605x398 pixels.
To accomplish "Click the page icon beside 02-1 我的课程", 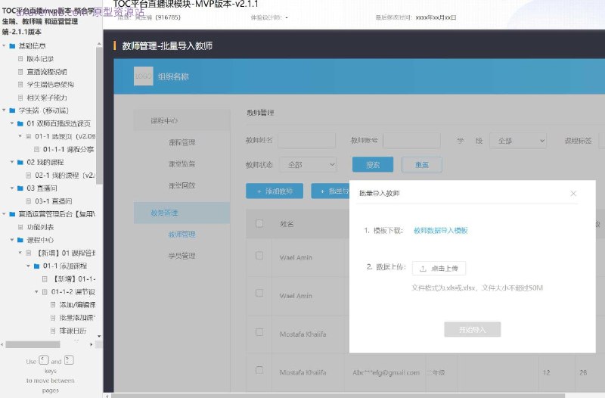I will tap(29, 175).
